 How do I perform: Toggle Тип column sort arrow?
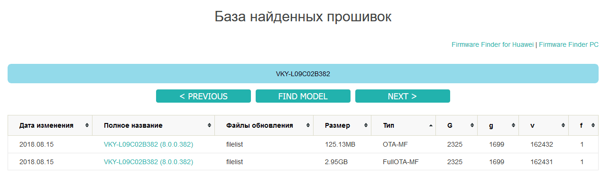(431, 126)
